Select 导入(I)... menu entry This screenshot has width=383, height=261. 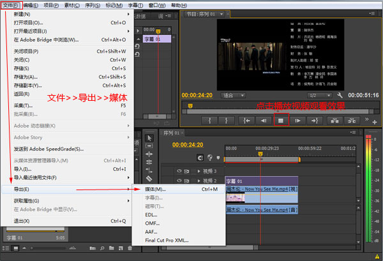[x=68, y=169]
